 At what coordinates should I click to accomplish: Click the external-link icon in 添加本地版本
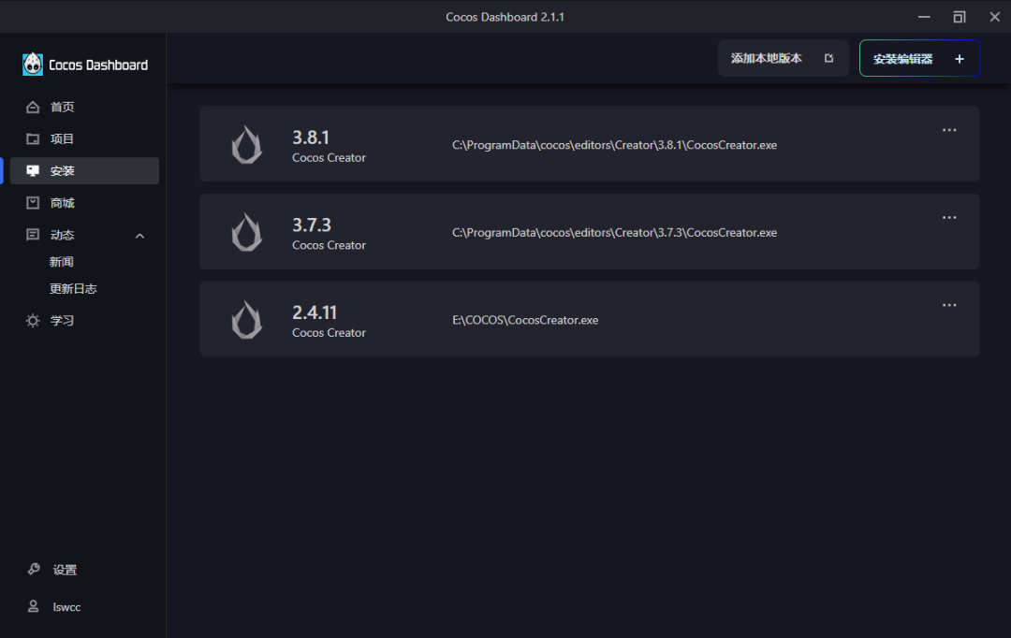tap(829, 58)
